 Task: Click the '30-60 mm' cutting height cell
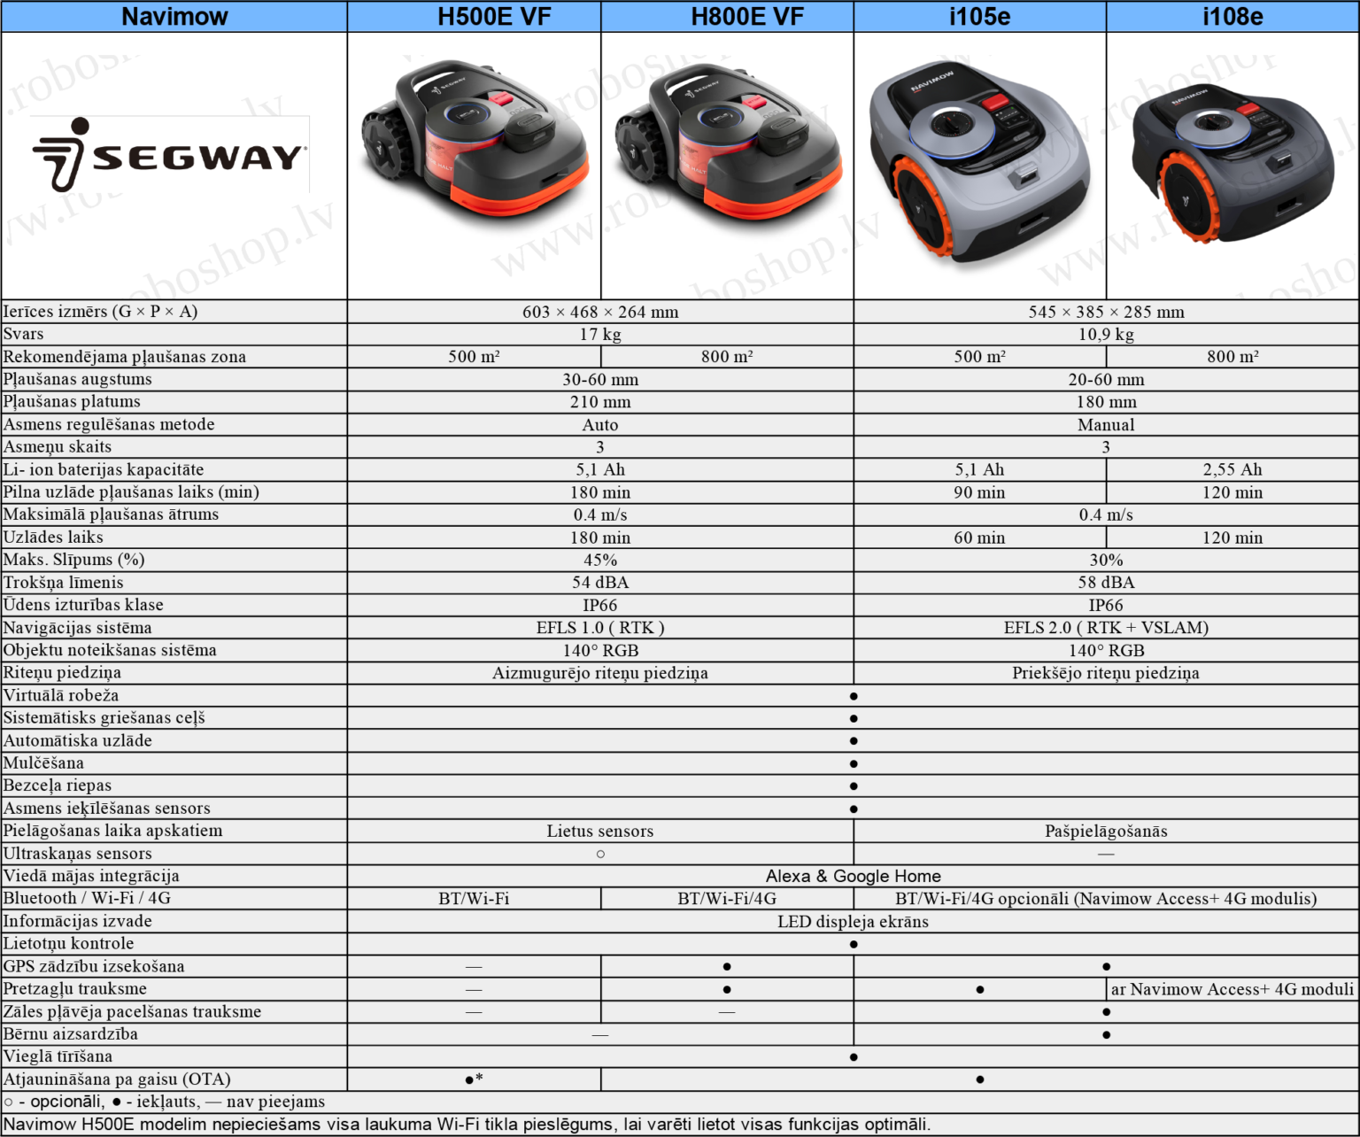coord(600,380)
